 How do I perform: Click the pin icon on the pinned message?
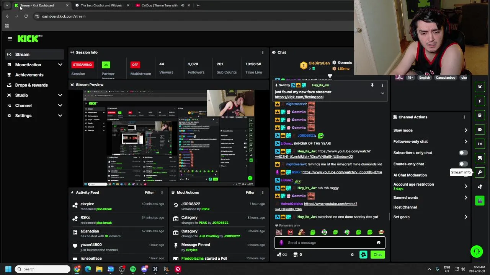coord(372,85)
